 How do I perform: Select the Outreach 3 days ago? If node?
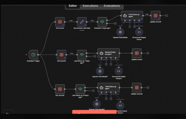tap(102, 22)
